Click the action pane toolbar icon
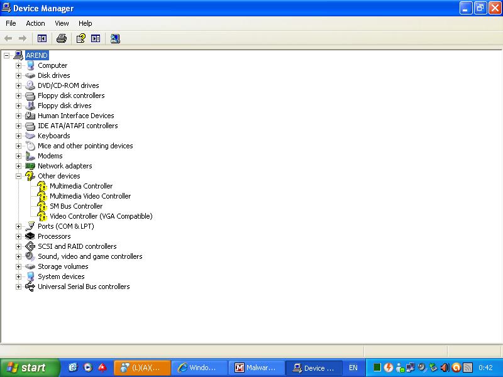 96,38
